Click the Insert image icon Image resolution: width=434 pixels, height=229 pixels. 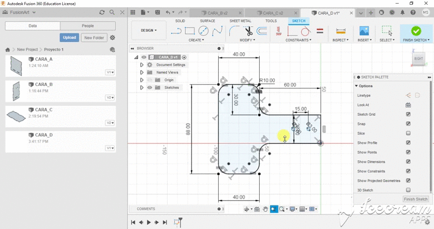[x=364, y=30]
